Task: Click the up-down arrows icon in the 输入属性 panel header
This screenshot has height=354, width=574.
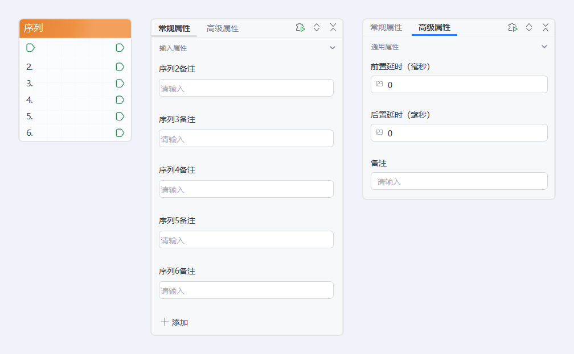Action: tap(317, 28)
